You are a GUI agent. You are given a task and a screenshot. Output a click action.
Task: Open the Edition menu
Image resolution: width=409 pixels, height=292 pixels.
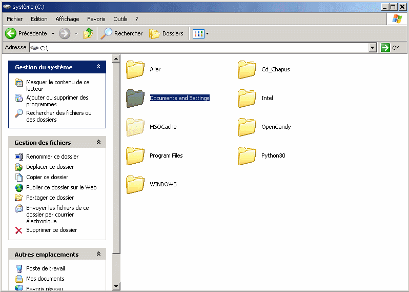point(39,19)
